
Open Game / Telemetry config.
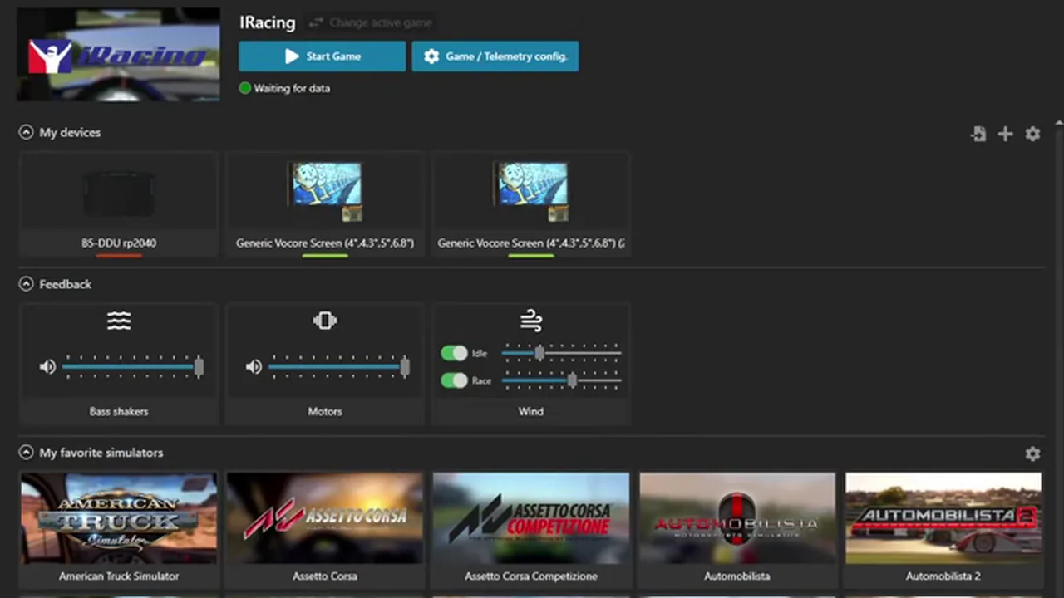point(495,56)
